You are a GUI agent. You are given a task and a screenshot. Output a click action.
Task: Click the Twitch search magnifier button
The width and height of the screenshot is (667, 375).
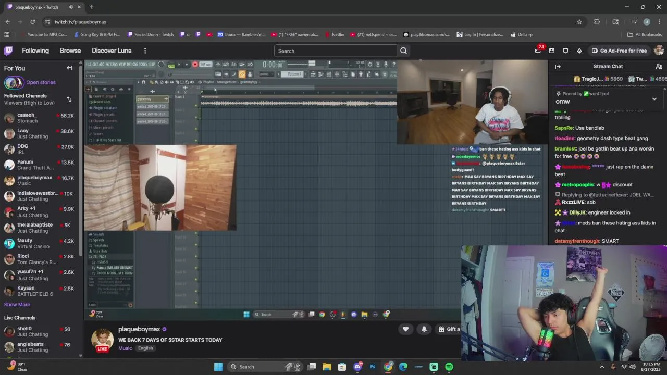tap(403, 51)
